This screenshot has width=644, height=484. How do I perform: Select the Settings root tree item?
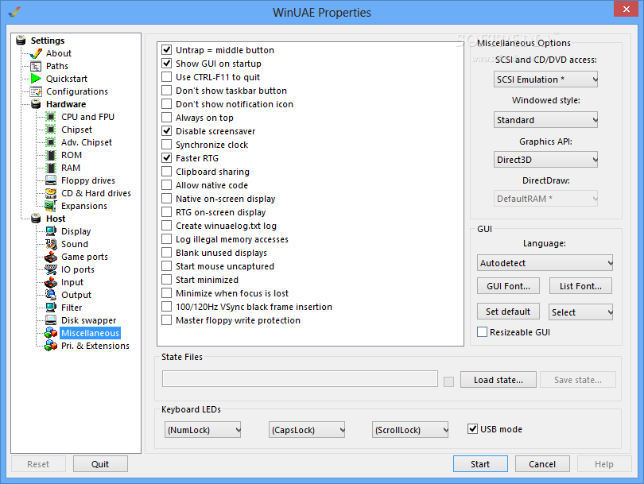(48, 41)
